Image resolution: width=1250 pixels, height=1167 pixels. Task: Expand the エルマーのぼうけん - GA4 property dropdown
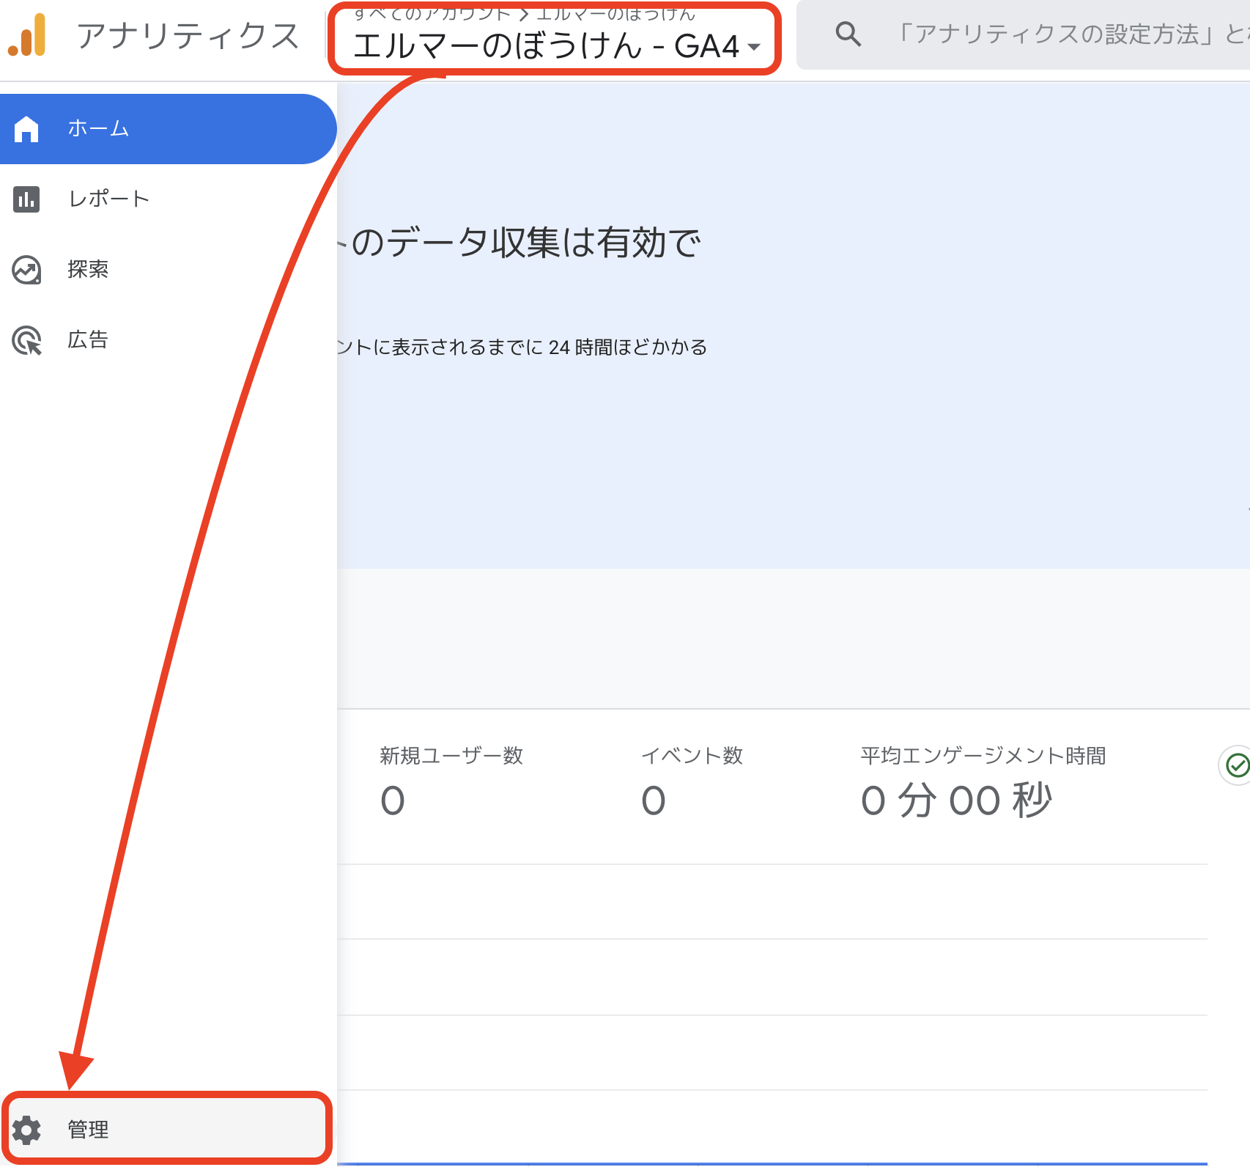tap(556, 45)
